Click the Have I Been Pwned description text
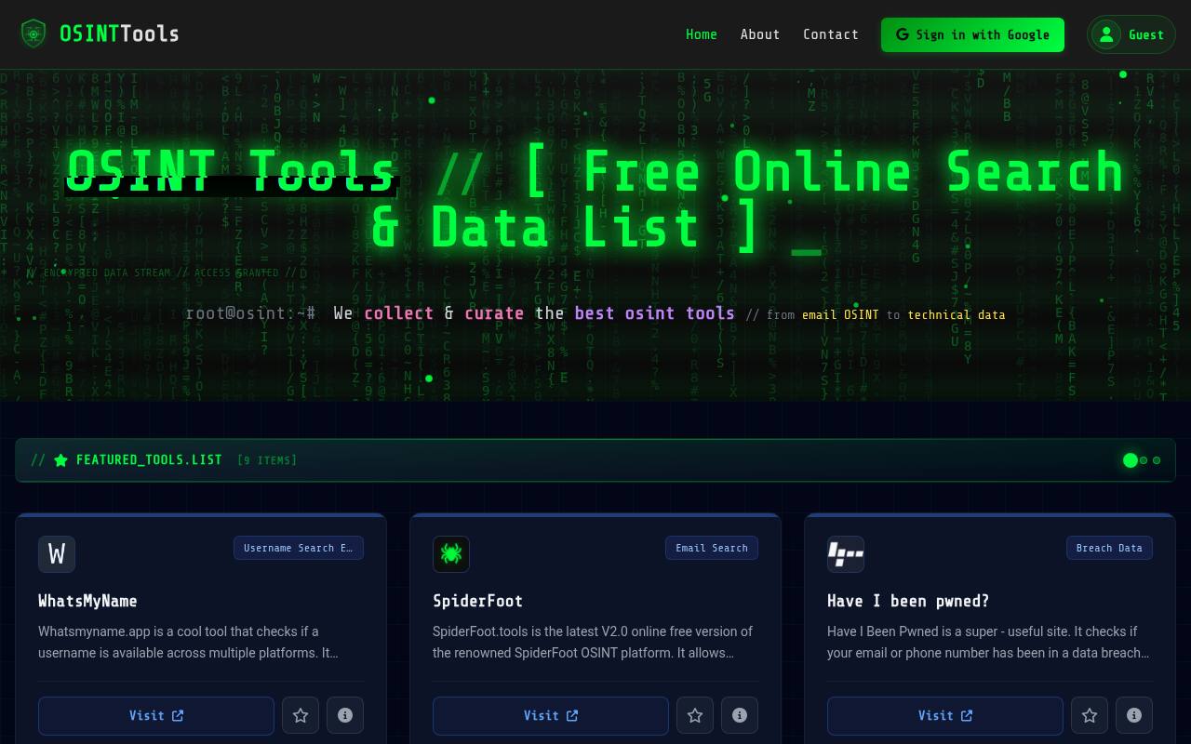Image resolution: width=1191 pixels, height=744 pixels. point(988,642)
